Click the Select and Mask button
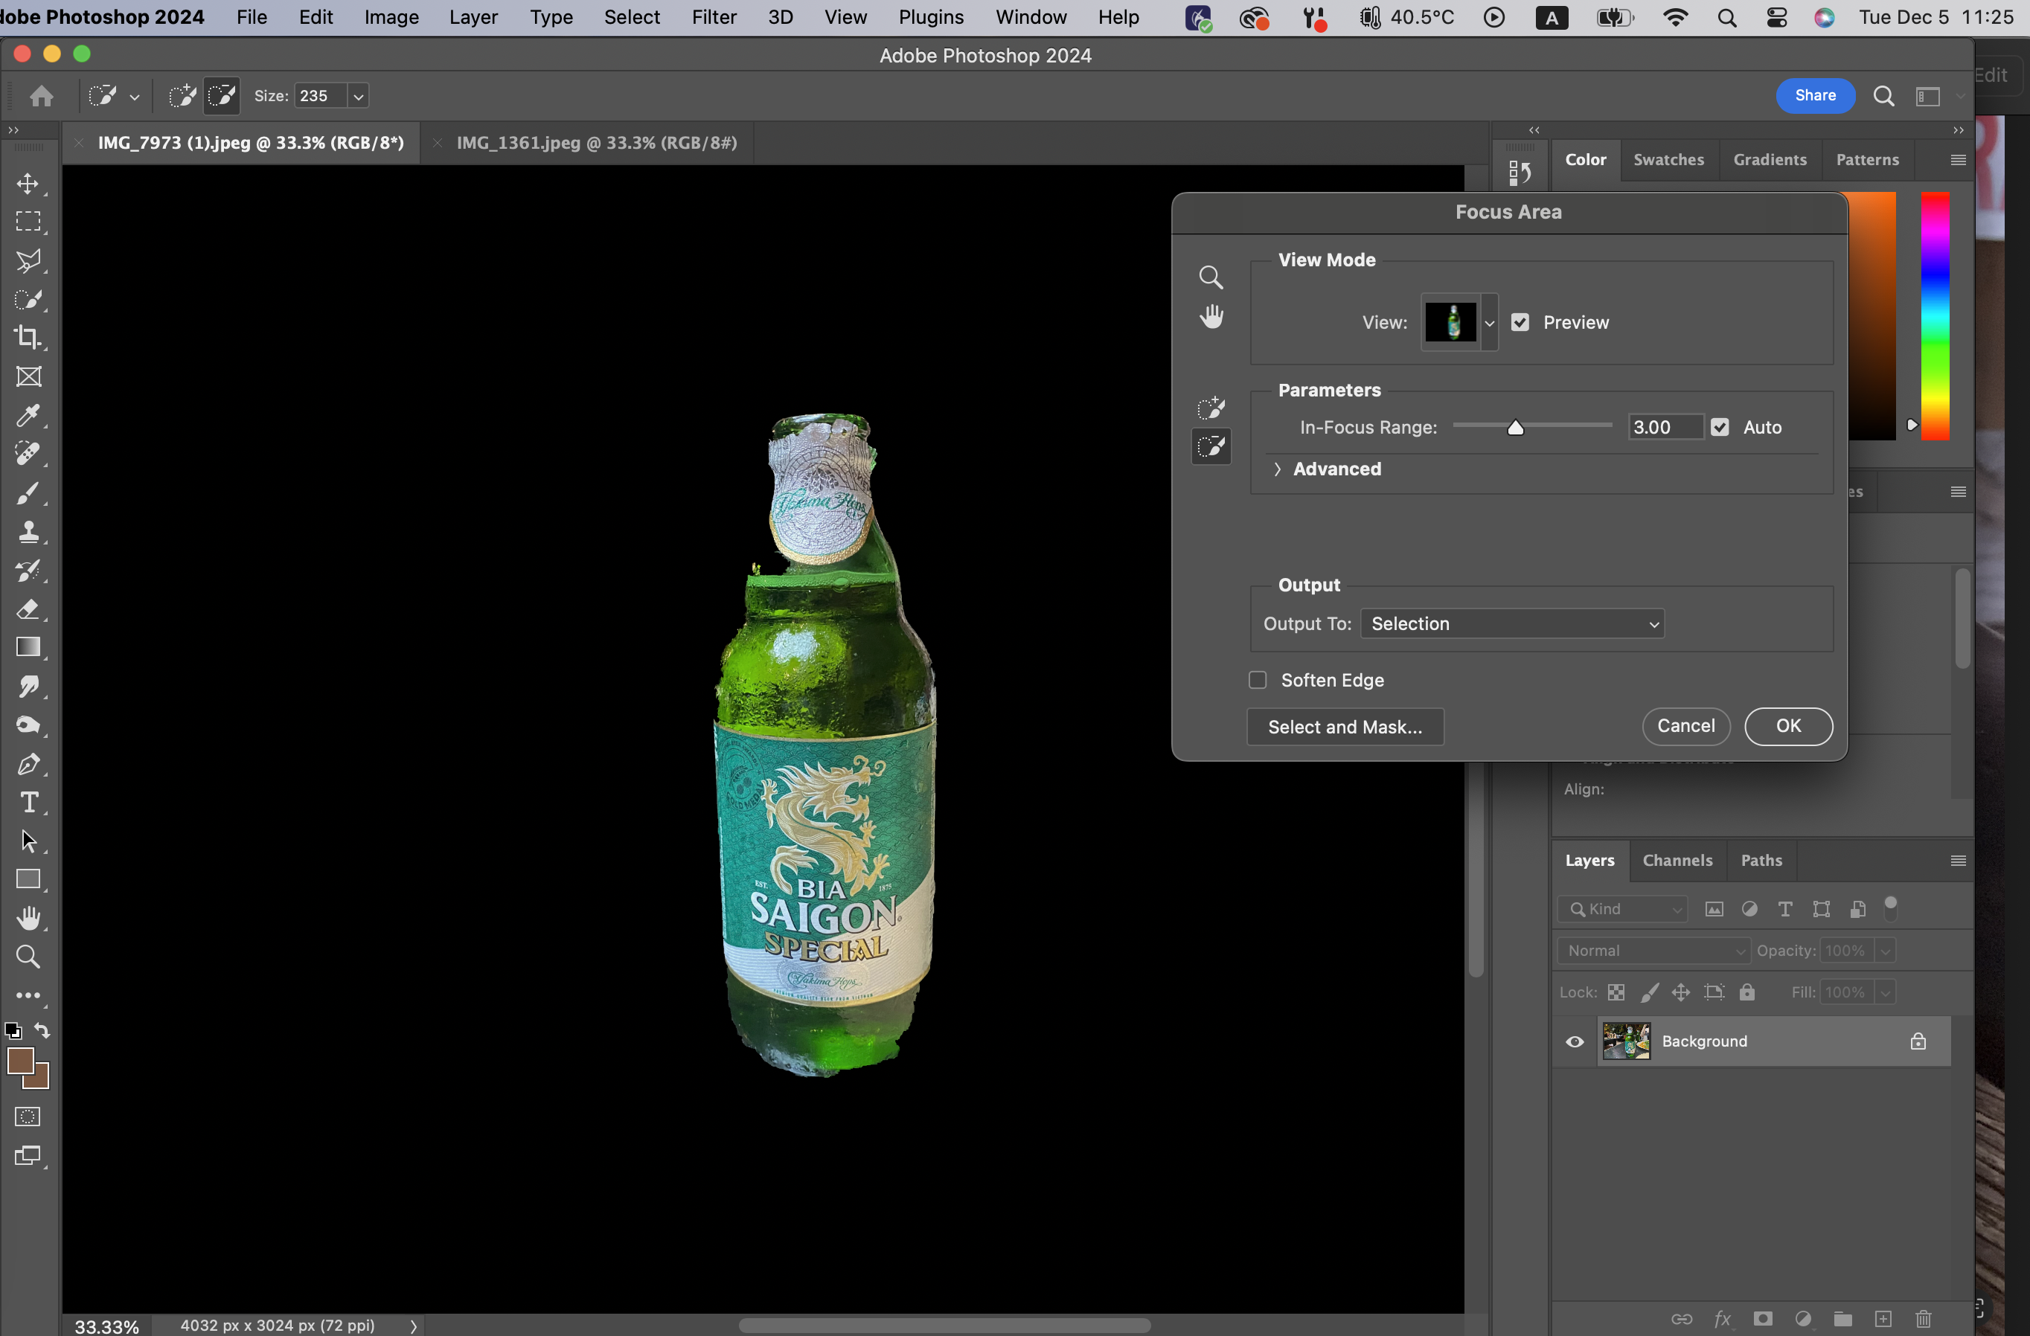Viewport: 2030px width, 1336px height. point(1345,727)
